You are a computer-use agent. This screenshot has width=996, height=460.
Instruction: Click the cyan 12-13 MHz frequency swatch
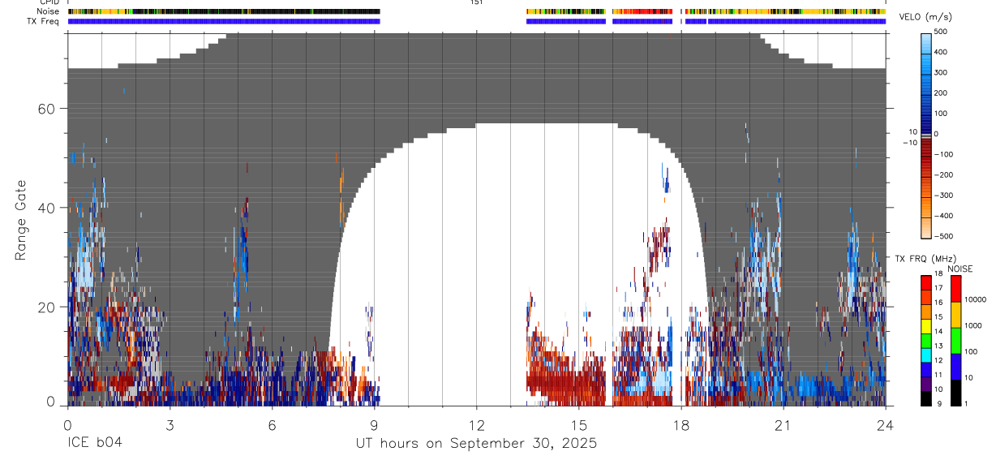click(x=925, y=355)
